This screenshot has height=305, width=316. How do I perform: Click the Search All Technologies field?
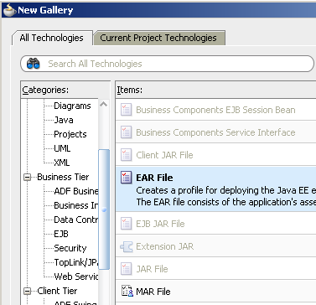point(167,64)
